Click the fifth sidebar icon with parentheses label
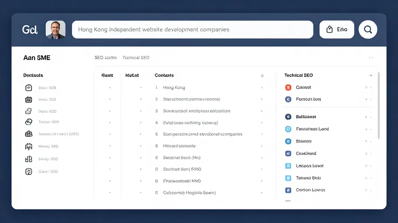Viewport: 398px width, 223px height. pos(29,134)
